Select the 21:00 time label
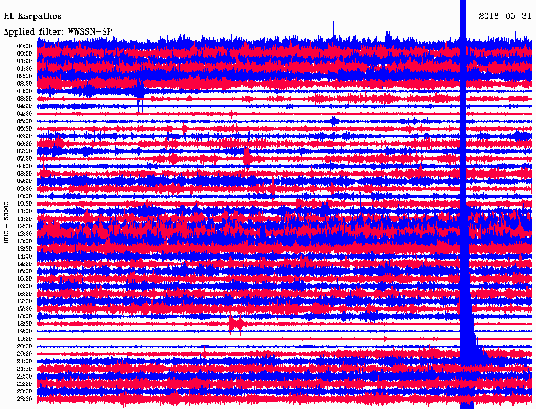The height and width of the screenshot is (409, 536). tap(25, 361)
